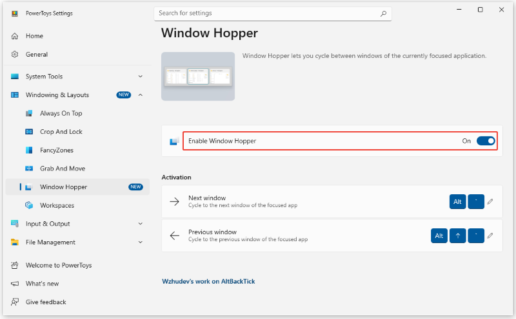Edit the Next window shortcut with pencil

(490, 201)
